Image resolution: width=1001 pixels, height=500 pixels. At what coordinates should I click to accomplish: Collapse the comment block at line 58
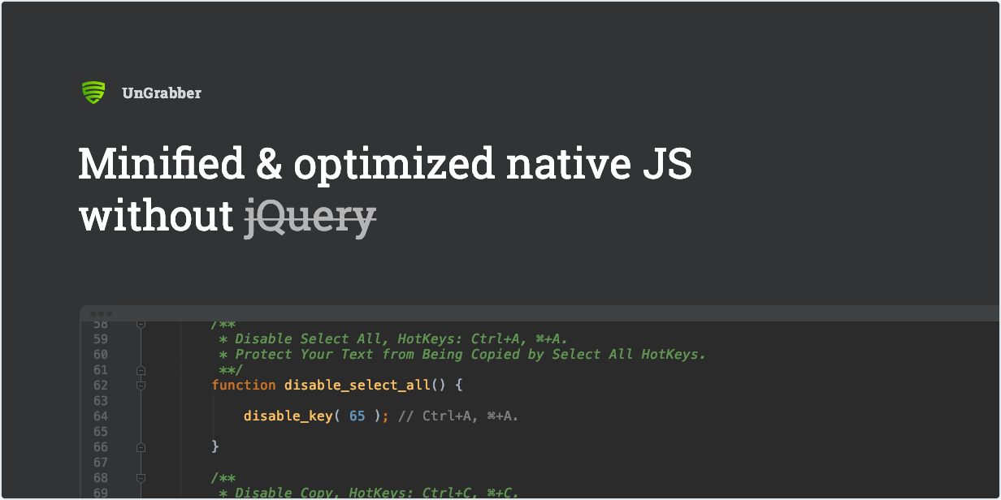click(x=141, y=324)
